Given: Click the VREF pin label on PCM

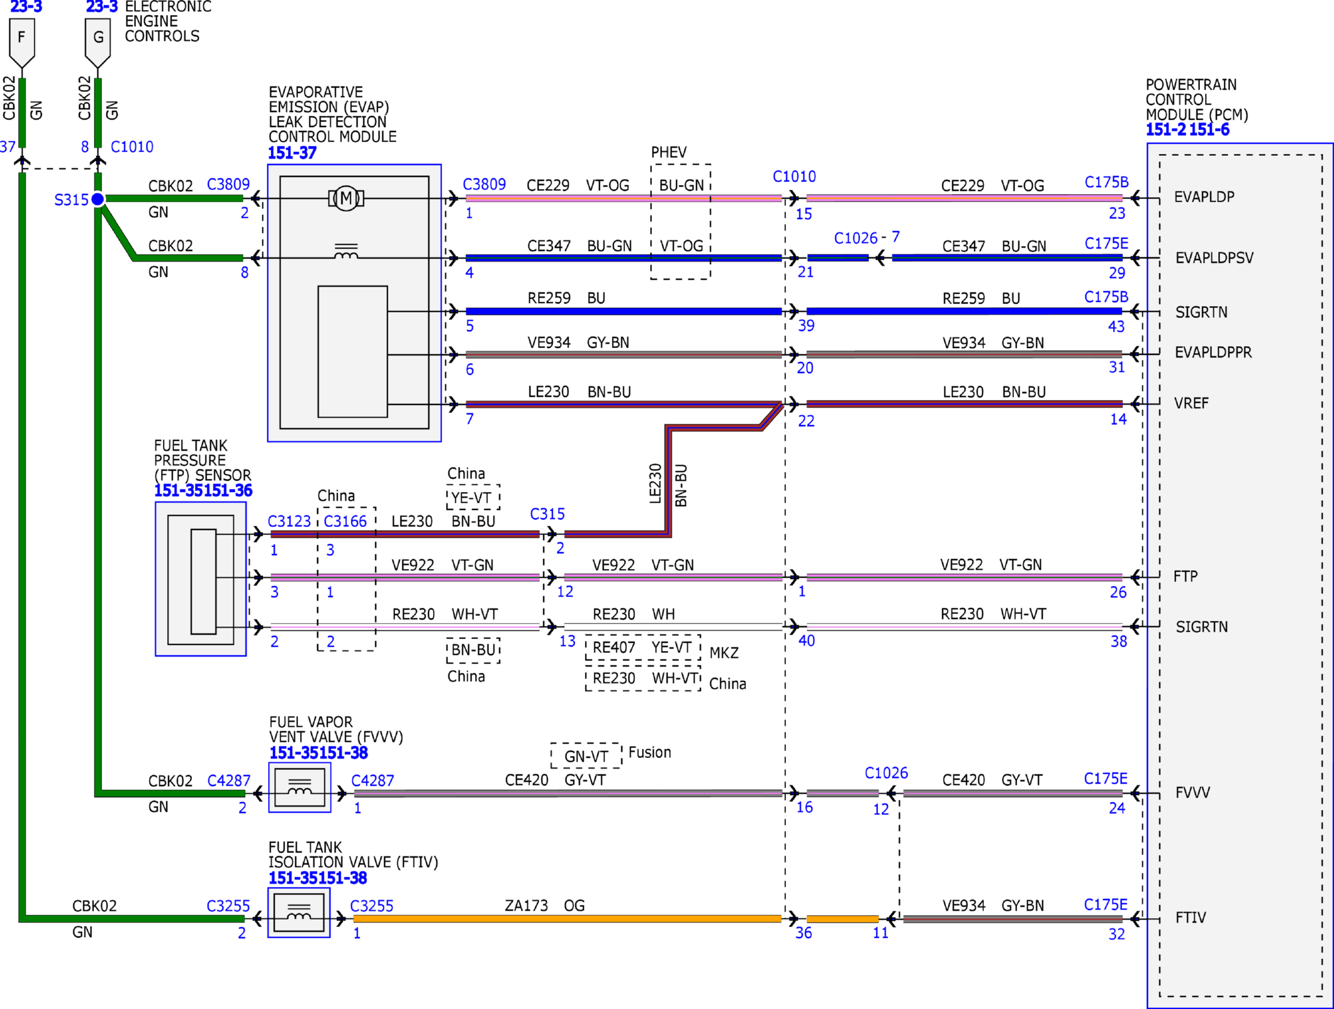Looking at the screenshot, I should (x=1191, y=403).
